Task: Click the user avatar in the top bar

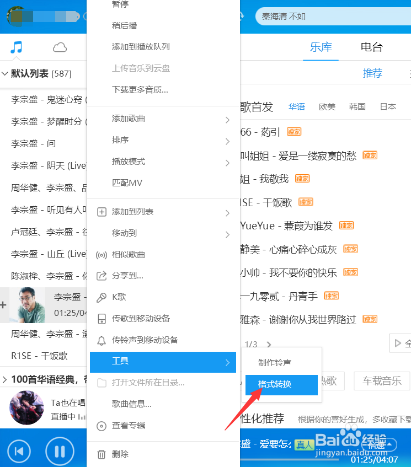Action: pos(17,17)
